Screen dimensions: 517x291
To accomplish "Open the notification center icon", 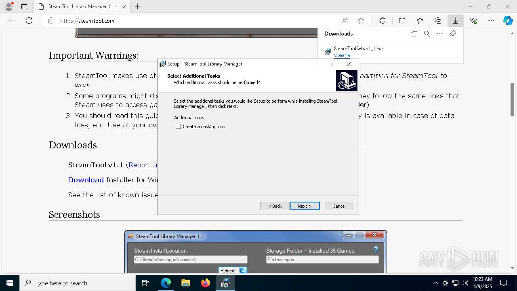I will coord(504,283).
